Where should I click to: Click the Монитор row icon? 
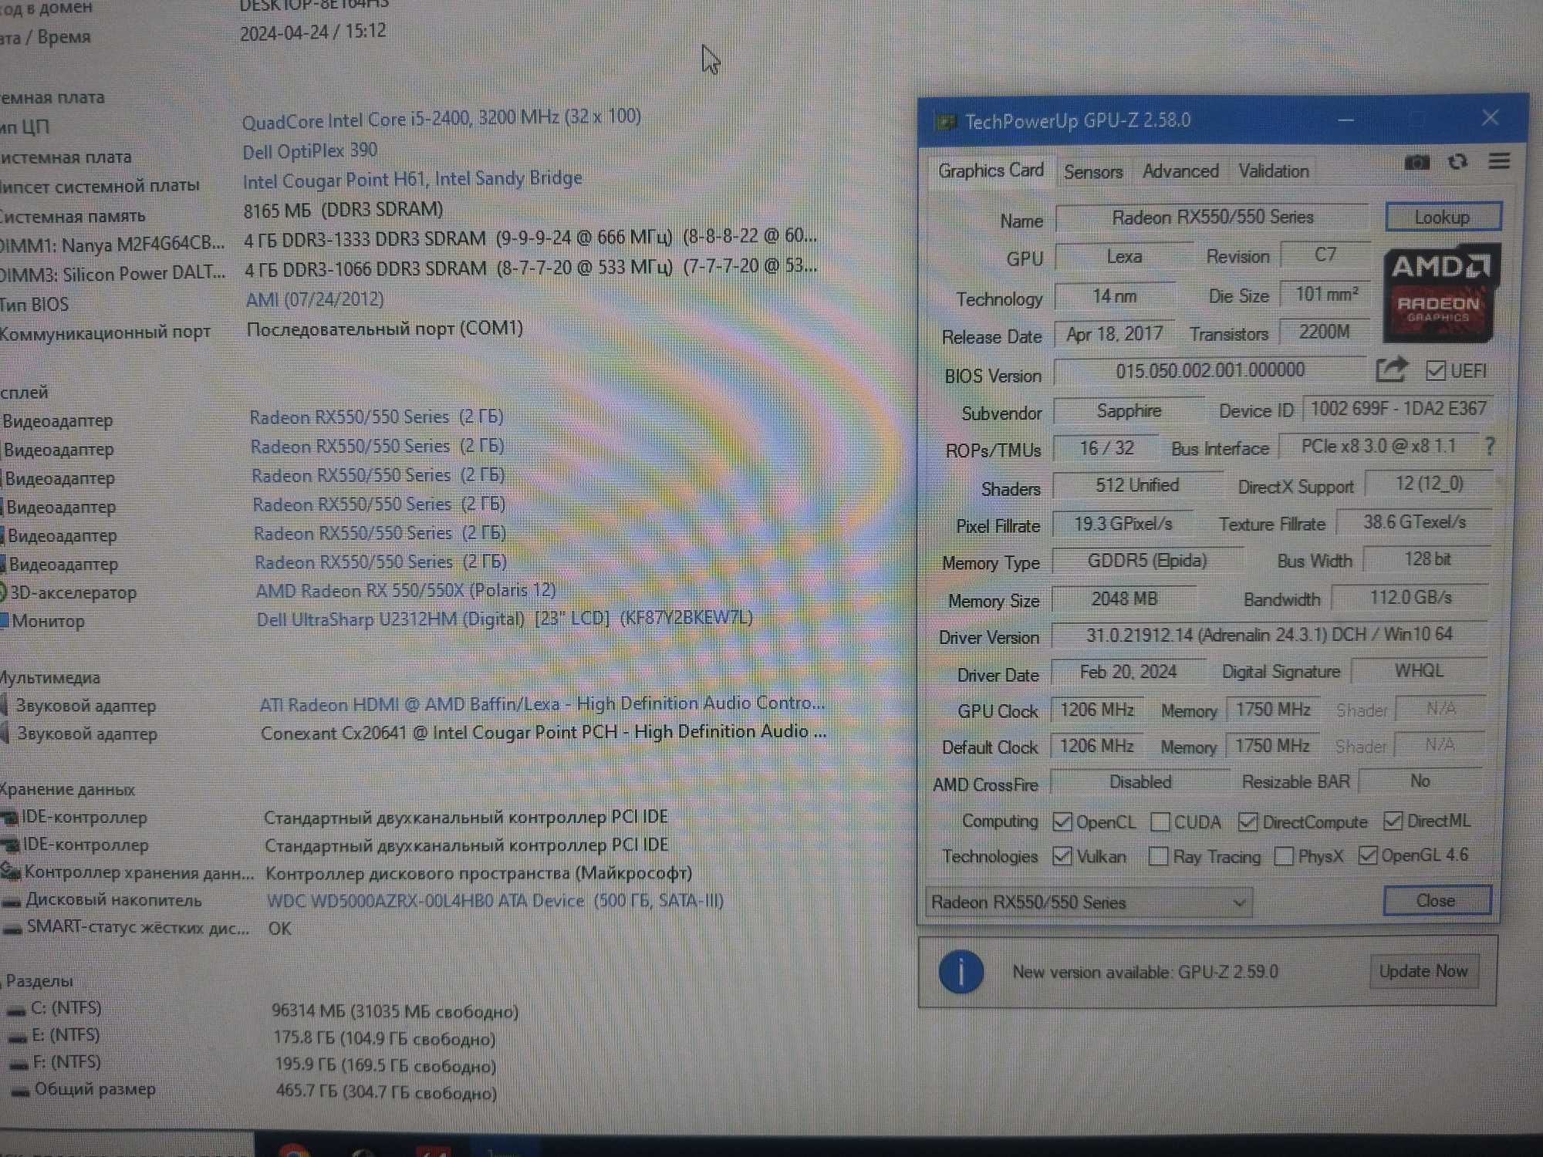pyautogui.click(x=4, y=621)
